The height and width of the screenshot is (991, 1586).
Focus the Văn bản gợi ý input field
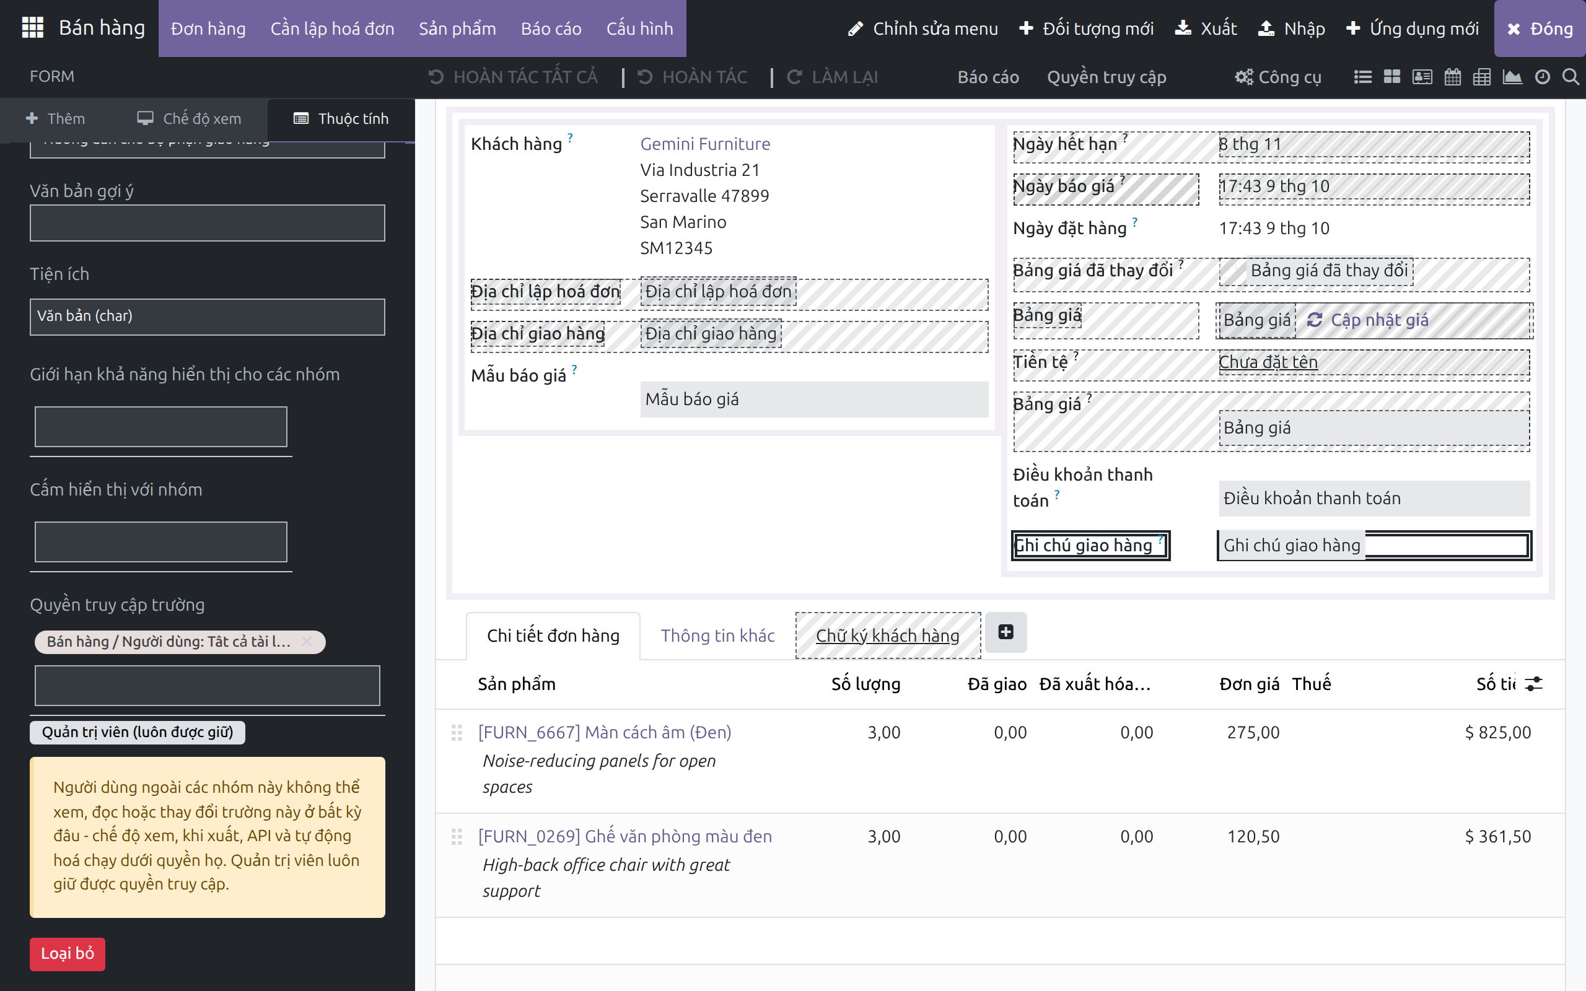pyautogui.click(x=207, y=223)
